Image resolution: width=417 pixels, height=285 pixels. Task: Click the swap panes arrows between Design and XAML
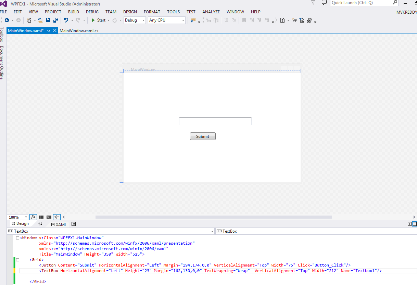click(40, 224)
